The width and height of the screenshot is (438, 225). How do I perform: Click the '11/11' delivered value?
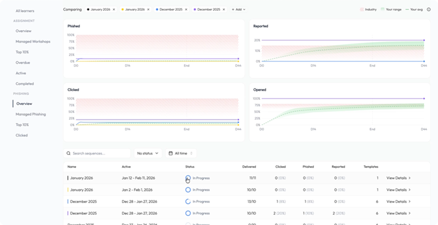point(253,178)
